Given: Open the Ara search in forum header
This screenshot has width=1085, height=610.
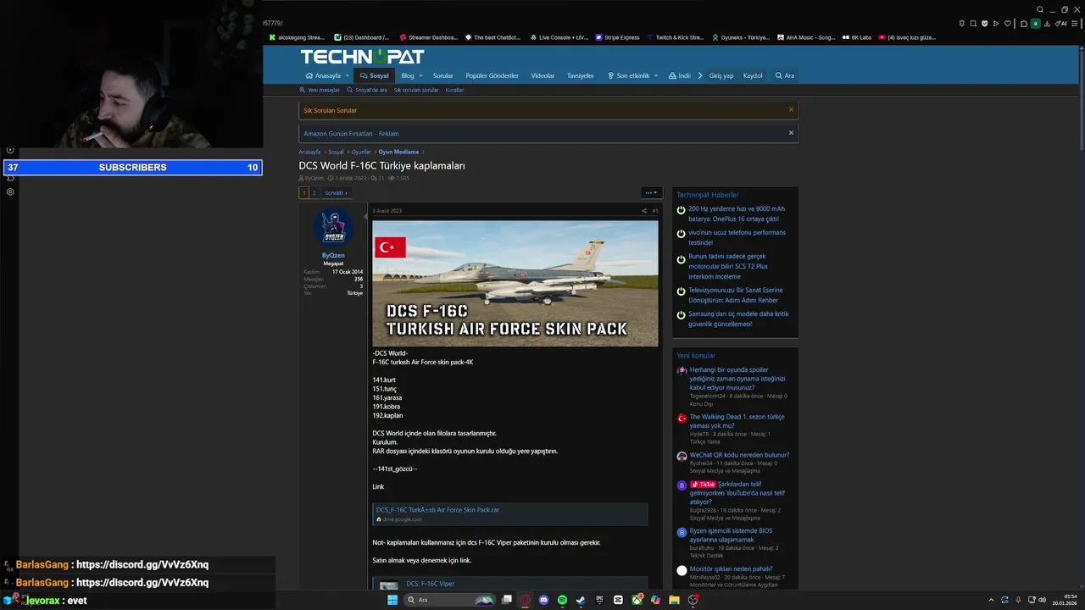Looking at the screenshot, I should tap(784, 75).
